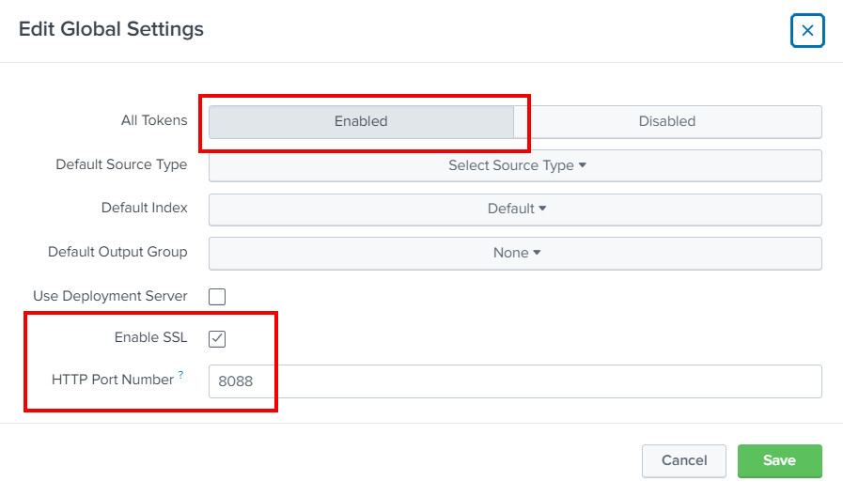Save the global settings
Screen dimensions: 843x497
pyautogui.click(x=779, y=460)
